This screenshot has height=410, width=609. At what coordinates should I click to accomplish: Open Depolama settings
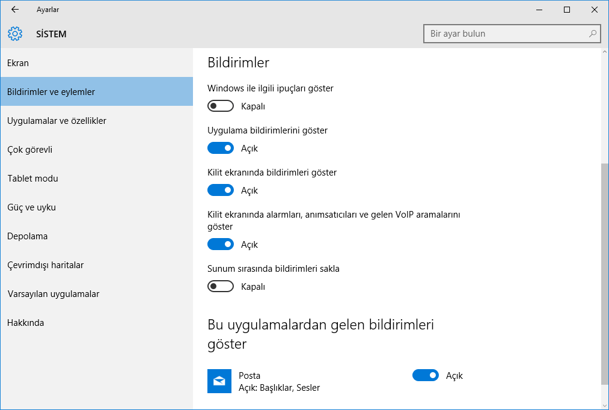tap(28, 236)
